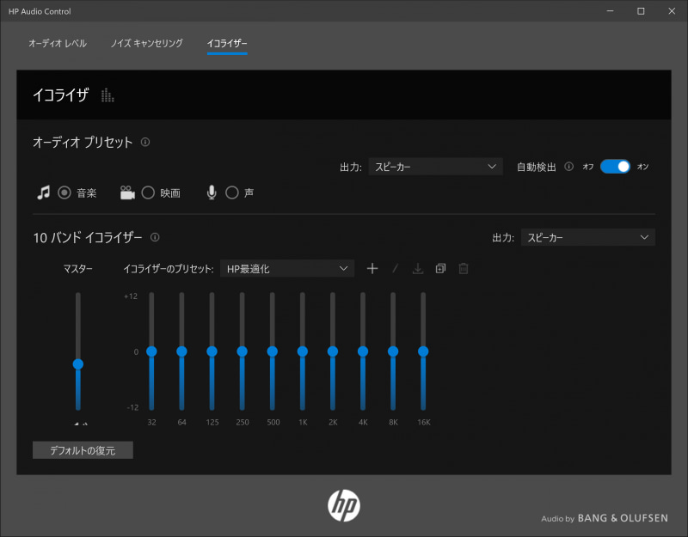Open the オーディオ プリセット info tooltip icon
The height and width of the screenshot is (537, 688).
[x=144, y=143]
